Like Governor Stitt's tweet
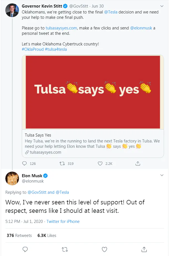Screen dimensions: 169x256 (101, 163)
